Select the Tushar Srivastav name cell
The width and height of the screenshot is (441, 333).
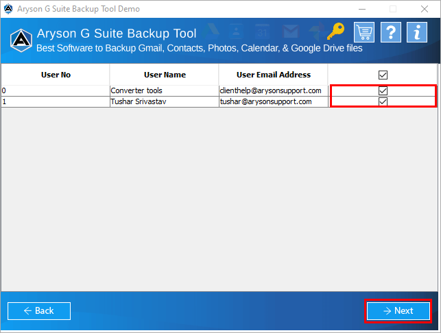(164, 101)
